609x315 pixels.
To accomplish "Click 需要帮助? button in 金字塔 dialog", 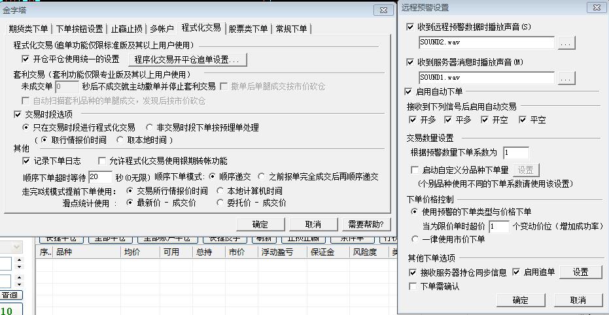I will coord(365,224).
